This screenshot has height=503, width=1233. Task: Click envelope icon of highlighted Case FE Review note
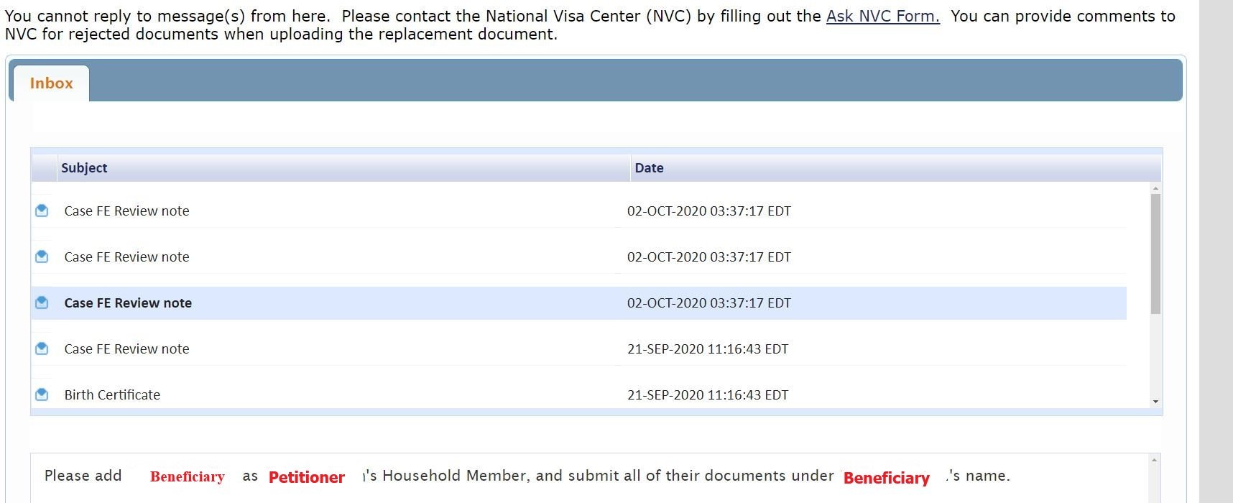[42, 303]
